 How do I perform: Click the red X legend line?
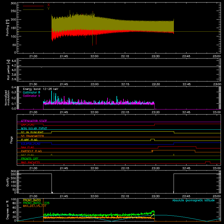tap(33, 6)
